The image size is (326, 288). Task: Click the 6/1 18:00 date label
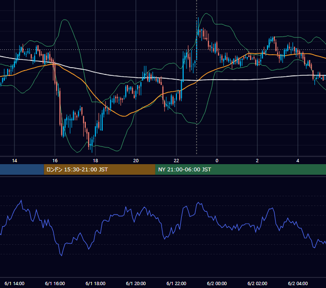(95, 283)
